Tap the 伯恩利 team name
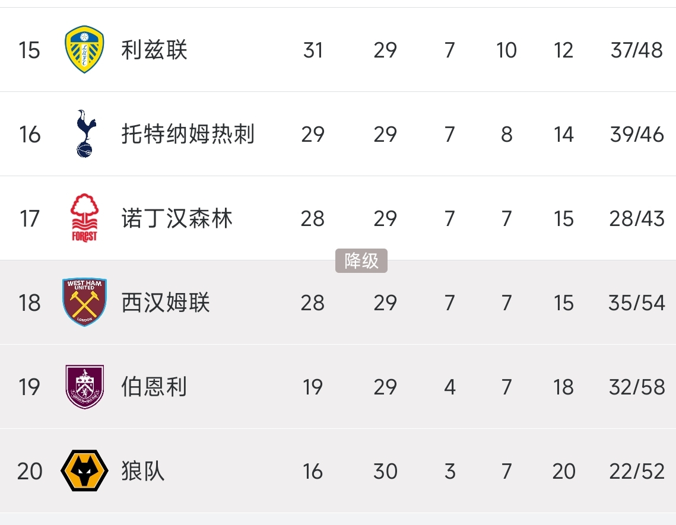The image size is (676, 525). 154,387
